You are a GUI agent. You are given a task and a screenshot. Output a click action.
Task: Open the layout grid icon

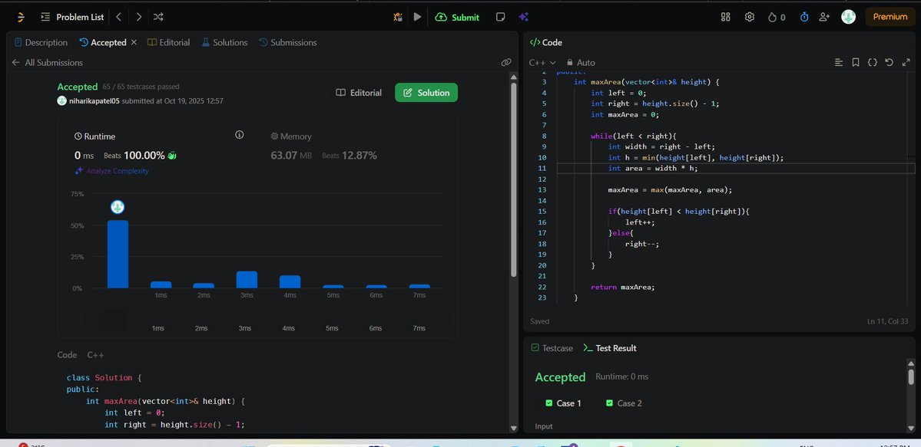(725, 17)
